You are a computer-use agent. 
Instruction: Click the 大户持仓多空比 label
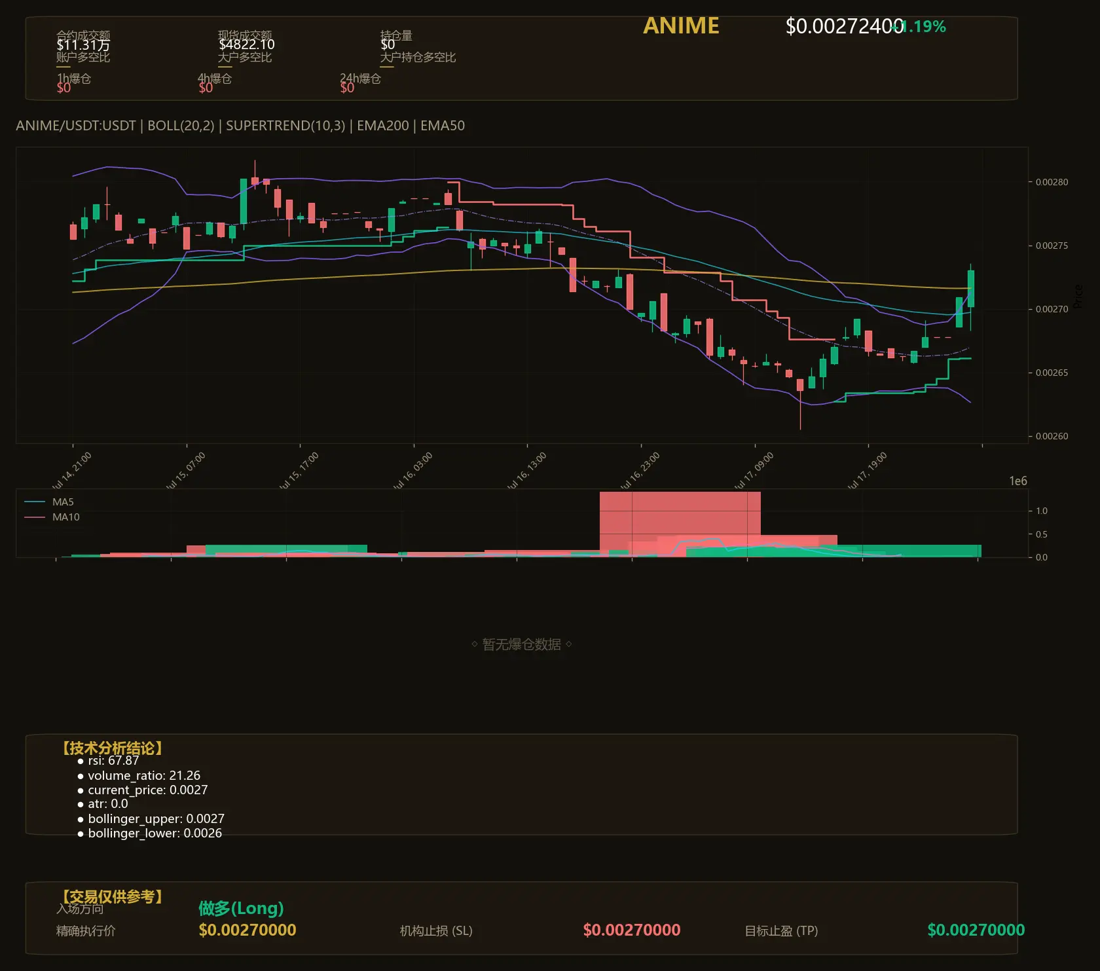pyautogui.click(x=418, y=57)
